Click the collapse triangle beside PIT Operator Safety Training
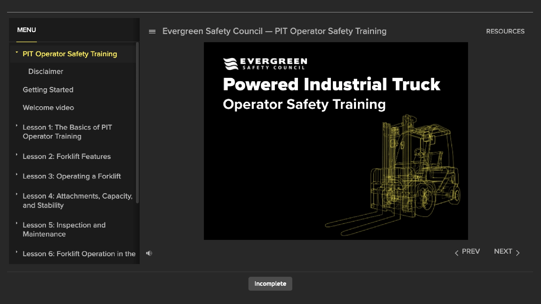The width and height of the screenshot is (541, 304). 17,52
